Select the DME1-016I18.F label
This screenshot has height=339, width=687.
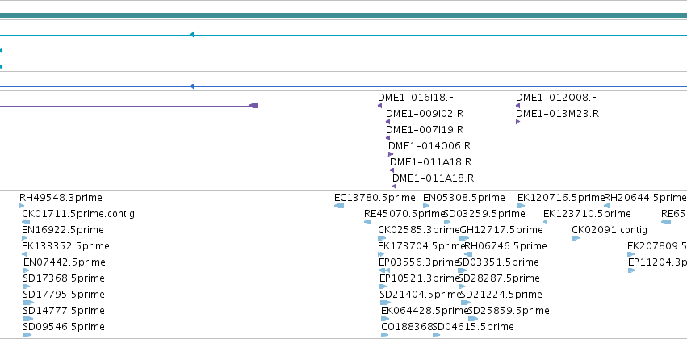pos(416,98)
